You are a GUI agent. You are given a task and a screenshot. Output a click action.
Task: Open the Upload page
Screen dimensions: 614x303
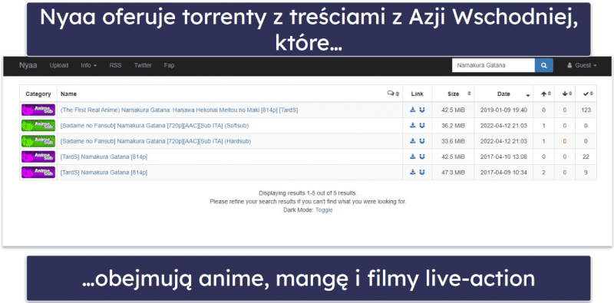coord(59,65)
